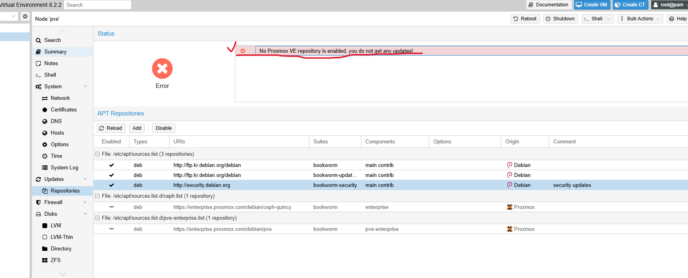688x278 pixels.
Task: Select the disabled dash of the pve-enterprise row
Action: coord(112,229)
